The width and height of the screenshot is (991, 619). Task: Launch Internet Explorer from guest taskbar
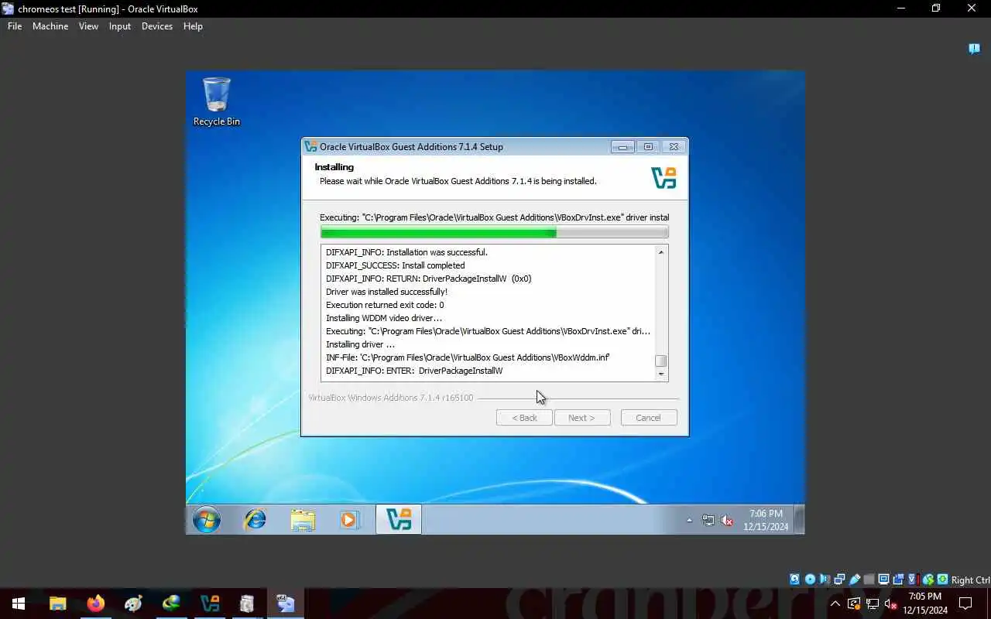coord(255,520)
